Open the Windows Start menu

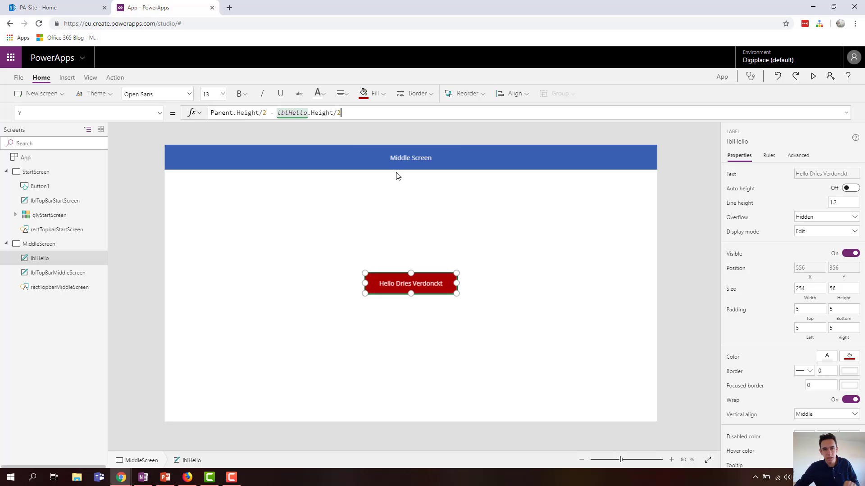(11, 477)
